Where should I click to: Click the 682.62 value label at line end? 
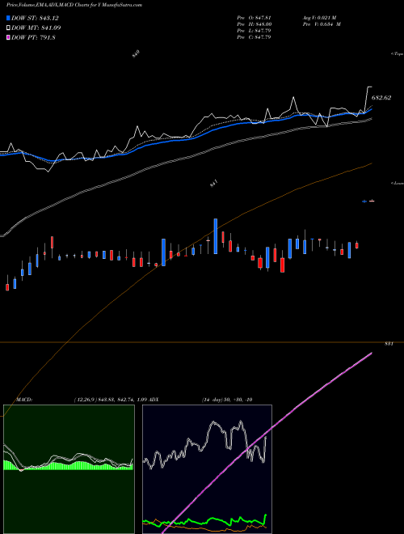tap(381, 98)
